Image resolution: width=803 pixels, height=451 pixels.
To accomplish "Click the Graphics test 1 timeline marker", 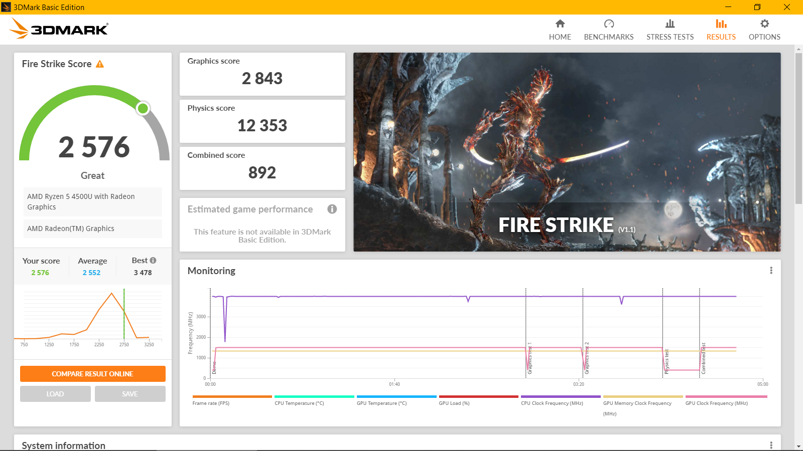I will (x=529, y=359).
